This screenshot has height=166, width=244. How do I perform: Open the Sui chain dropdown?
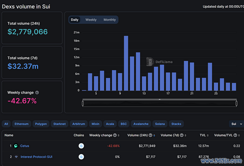[x=237, y=124]
